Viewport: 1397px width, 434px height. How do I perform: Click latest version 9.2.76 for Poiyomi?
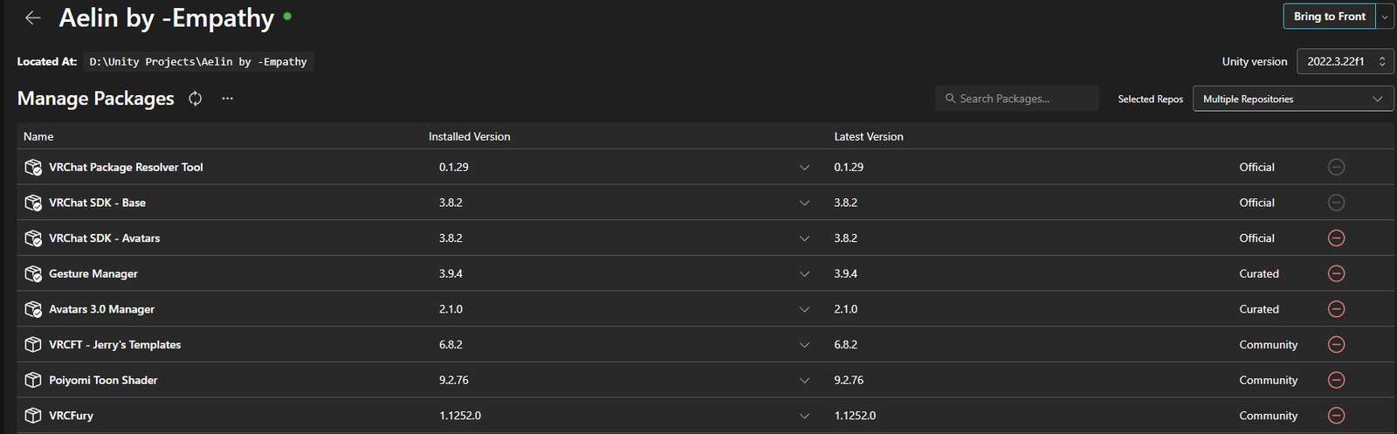coord(849,380)
